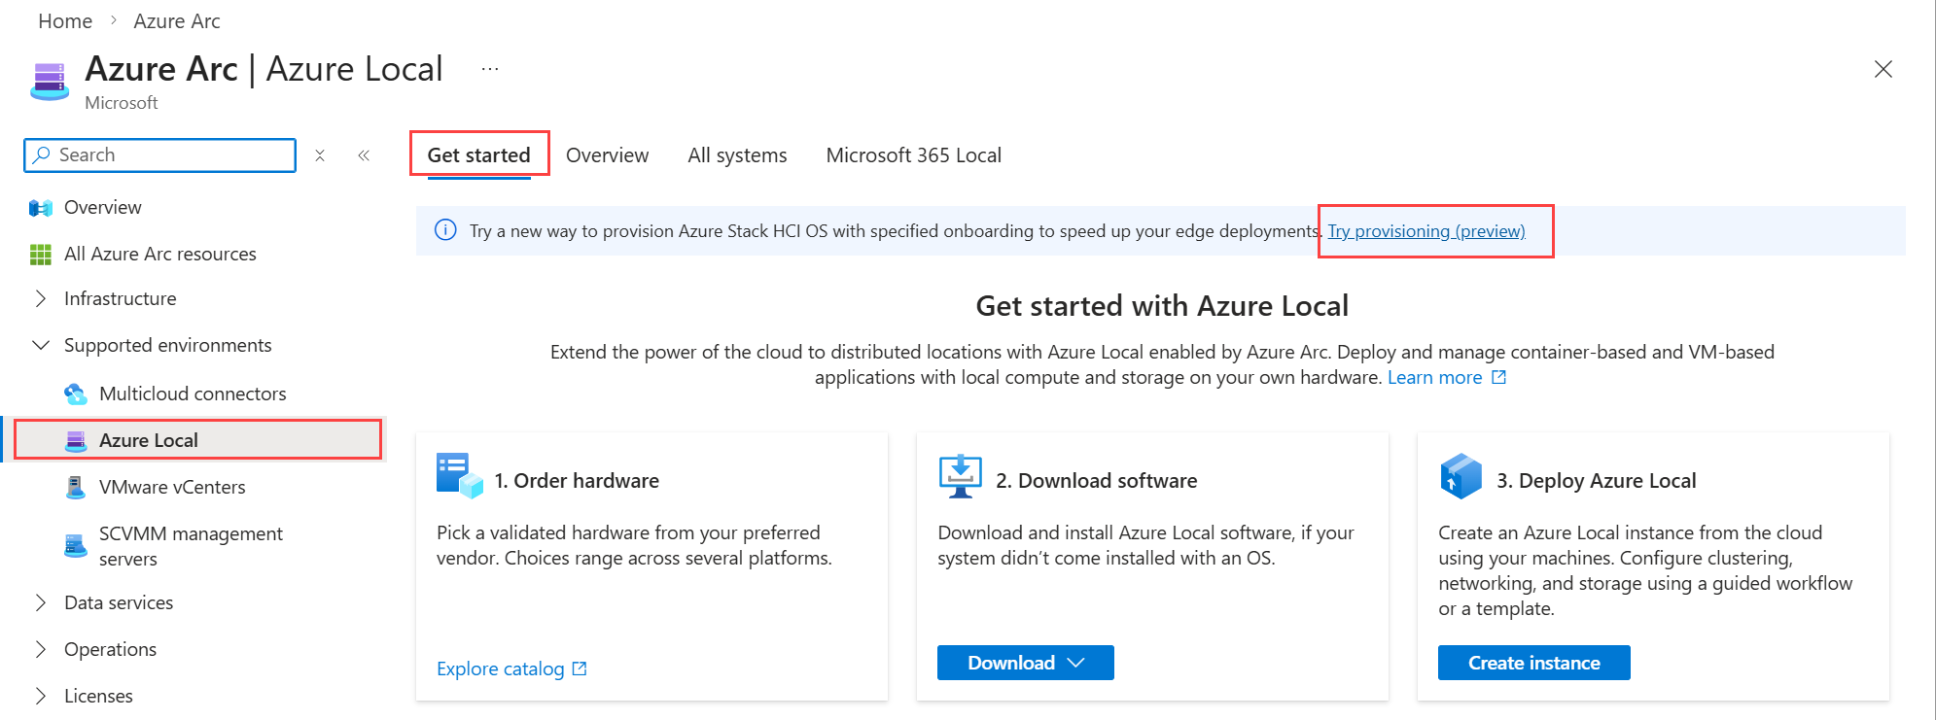
Task: Click the All Azure Arc resources grid icon
Action: 40,255
